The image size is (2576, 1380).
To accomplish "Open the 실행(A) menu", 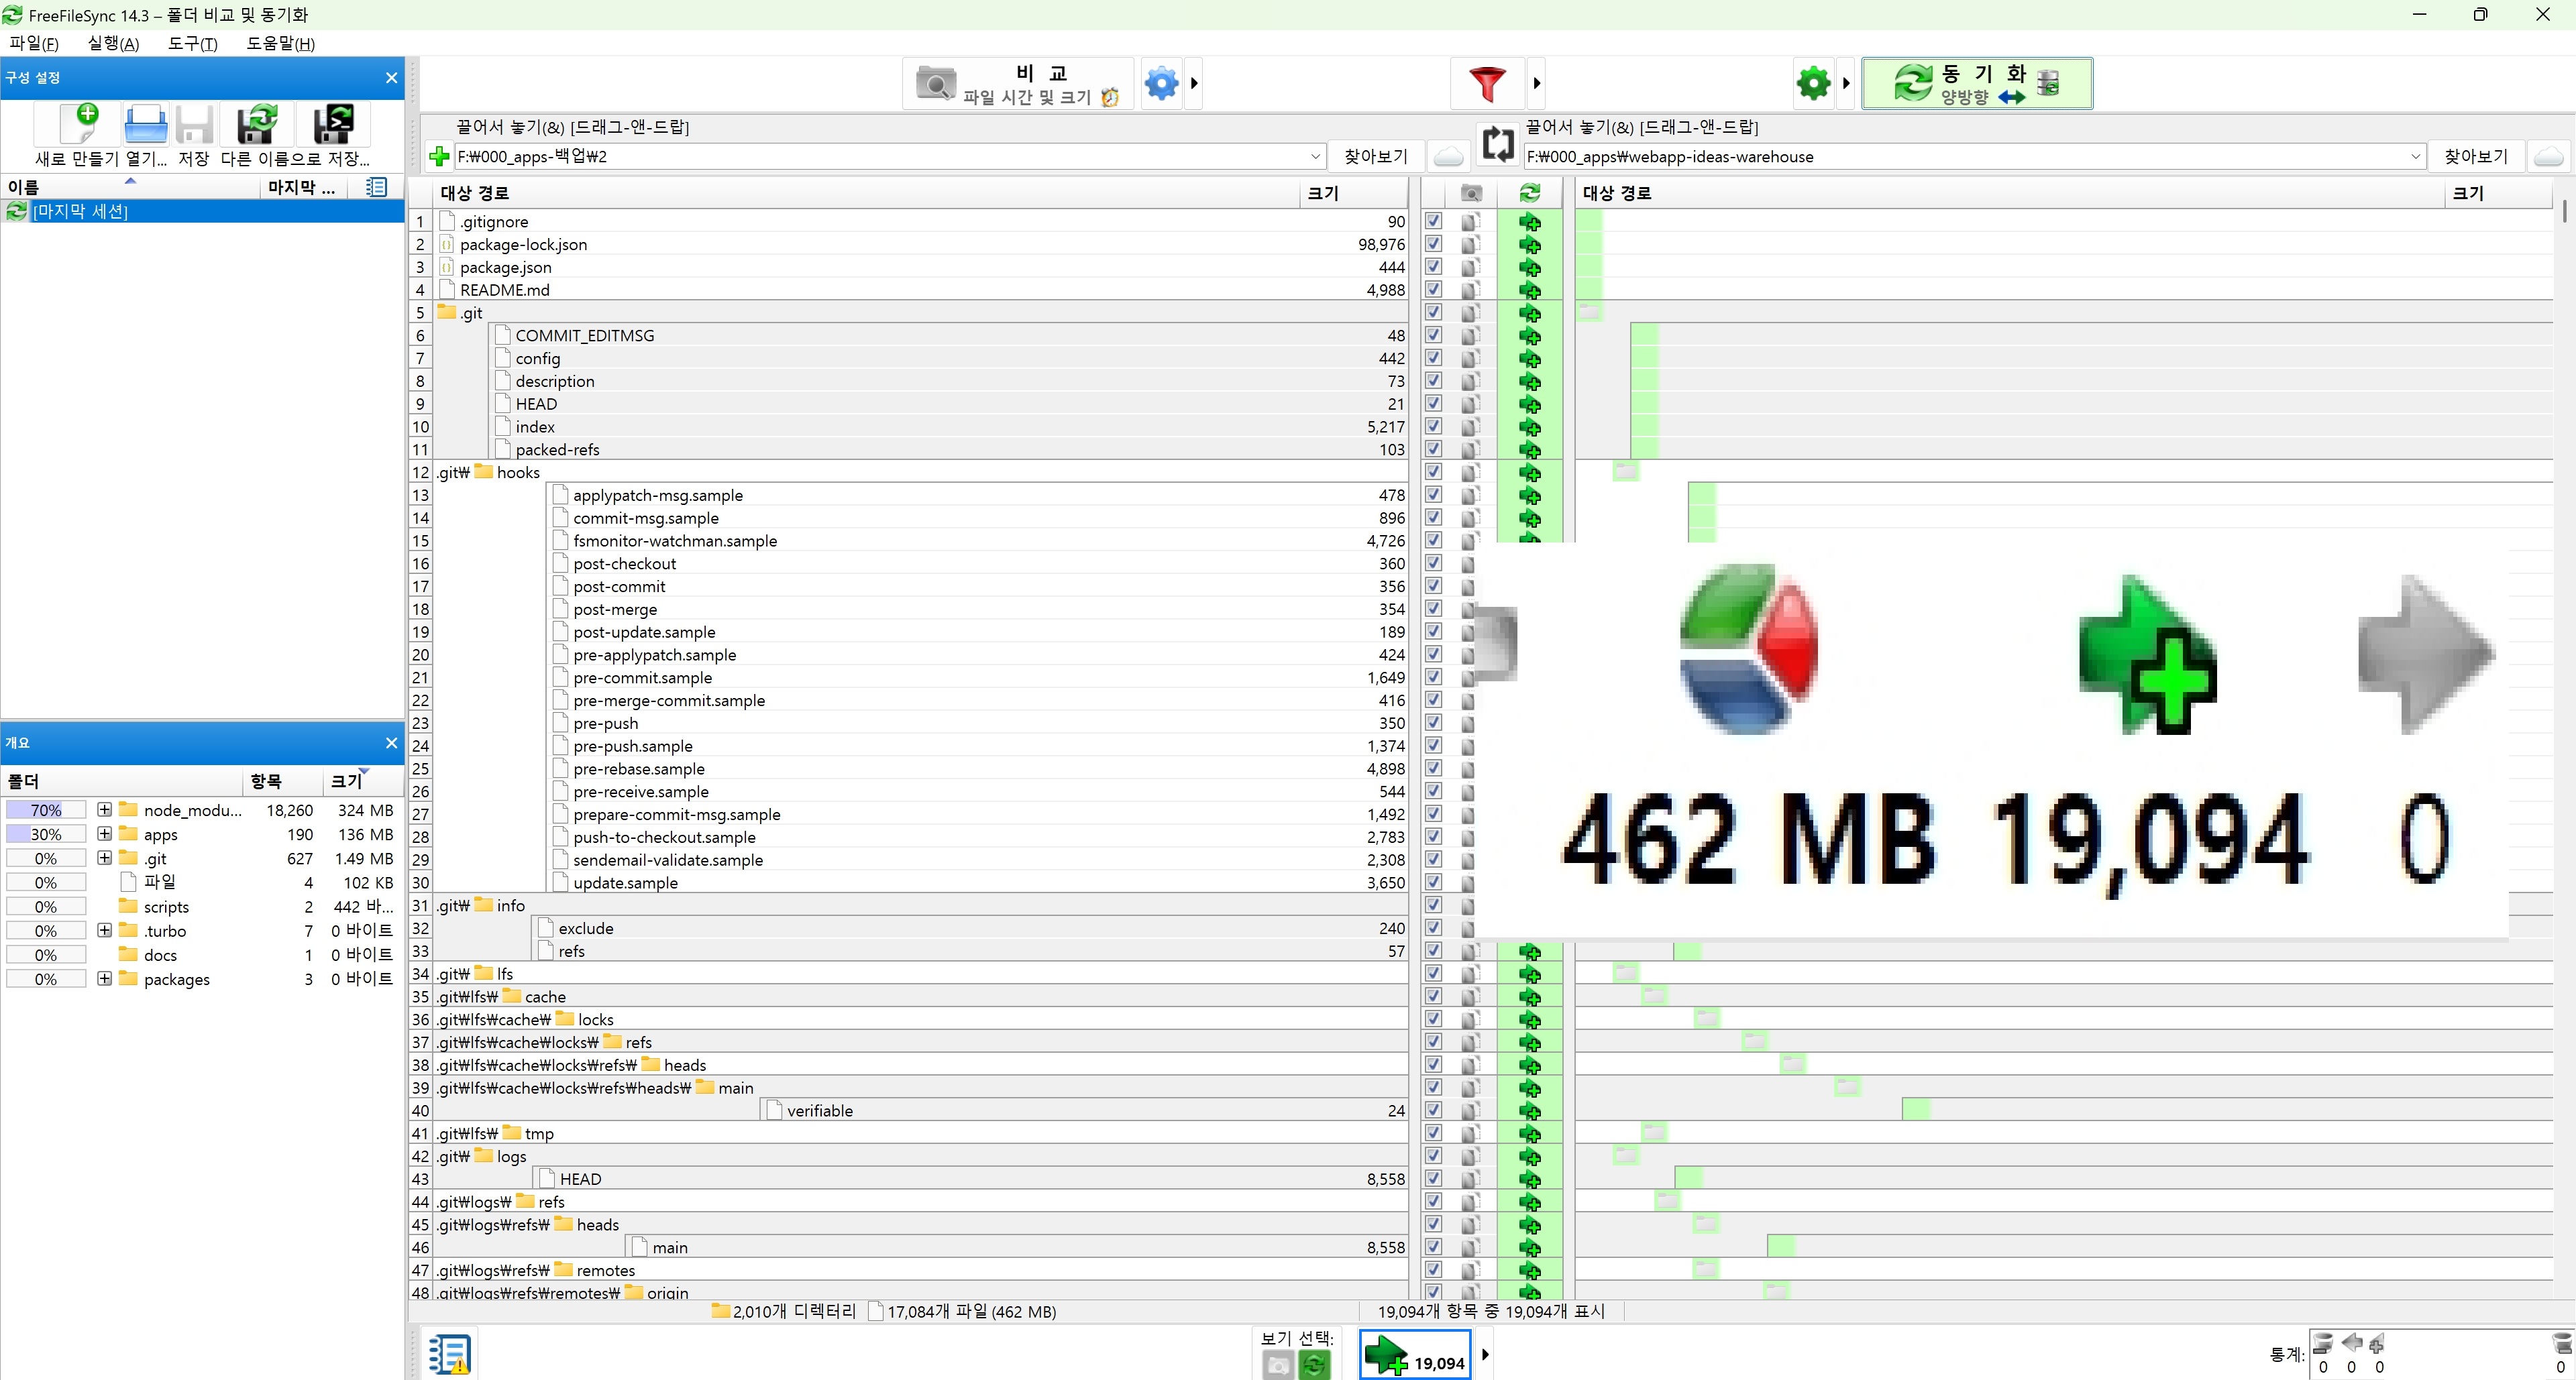I will 113,43.
